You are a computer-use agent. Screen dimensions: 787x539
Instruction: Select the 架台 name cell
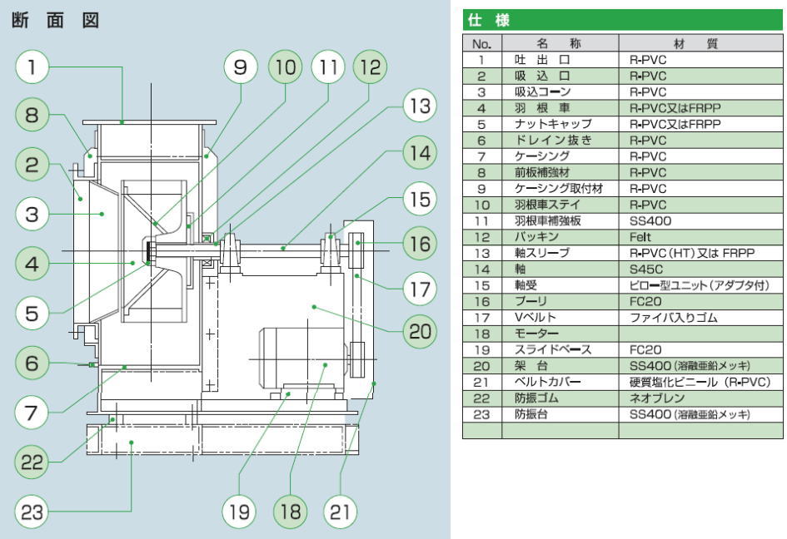pos(560,365)
